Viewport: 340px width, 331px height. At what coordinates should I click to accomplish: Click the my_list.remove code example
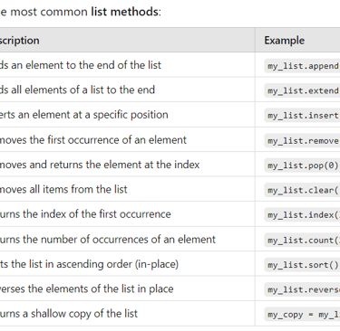click(302, 140)
